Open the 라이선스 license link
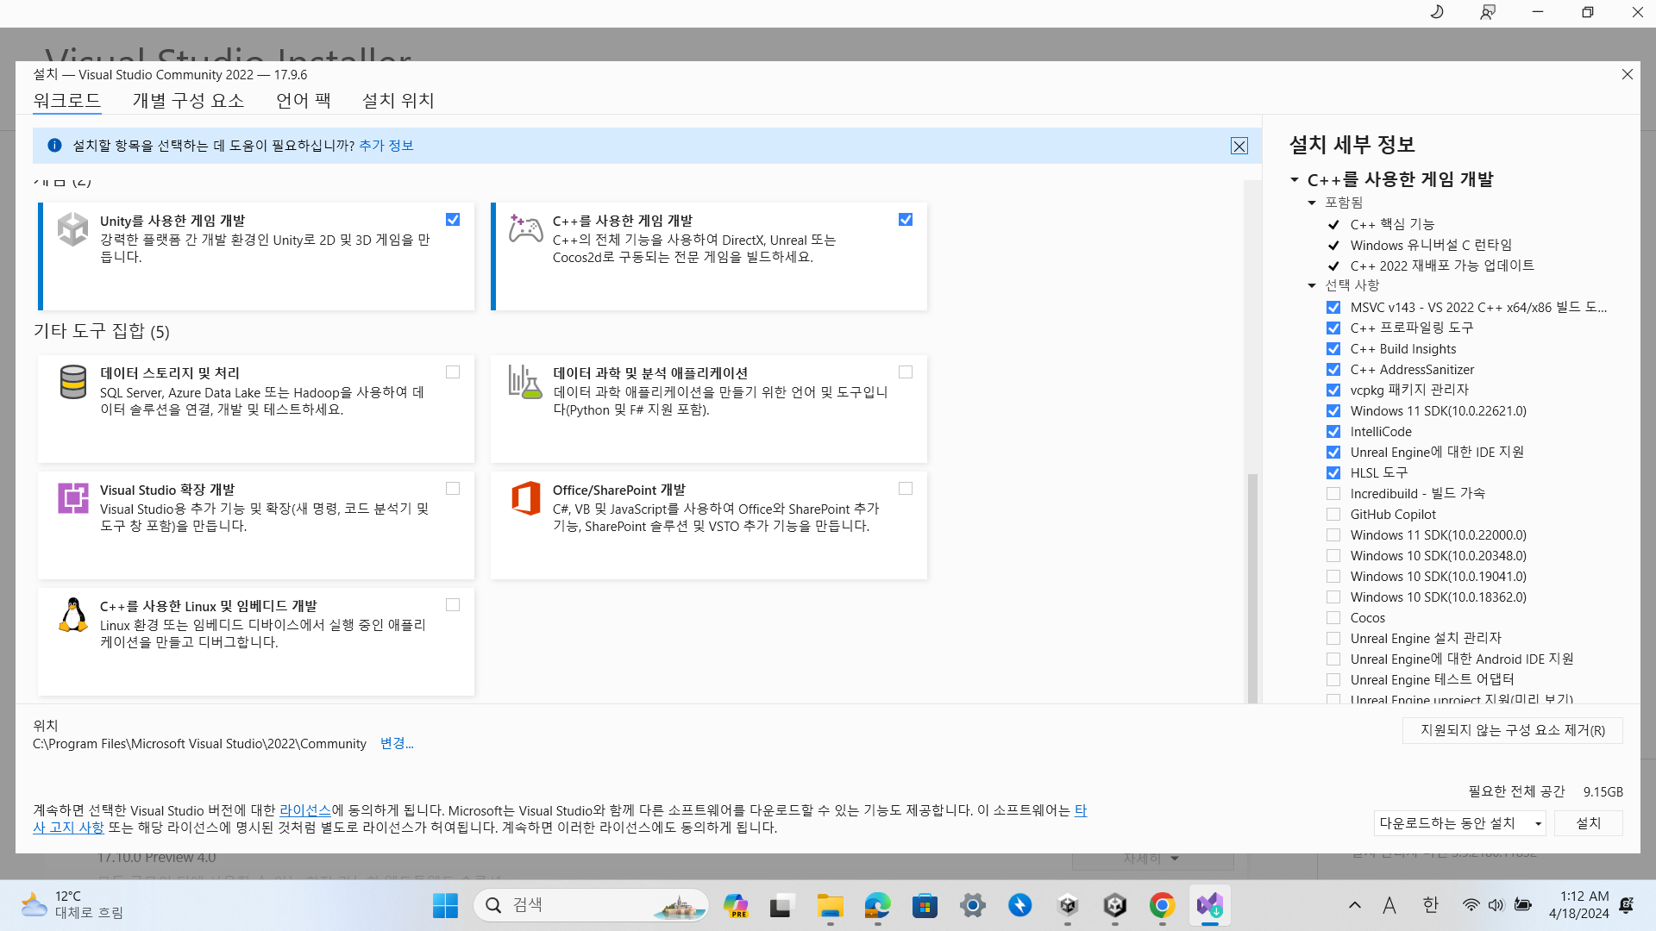The width and height of the screenshot is (1656, 931). click(x=305, y=810)
